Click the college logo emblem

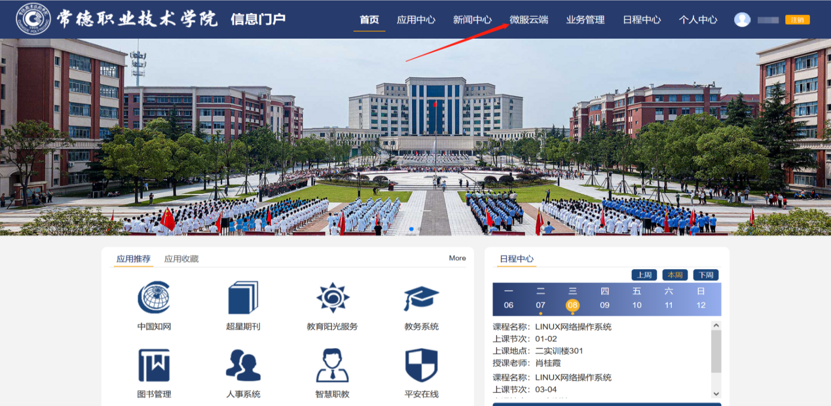(x=33, y=19)
